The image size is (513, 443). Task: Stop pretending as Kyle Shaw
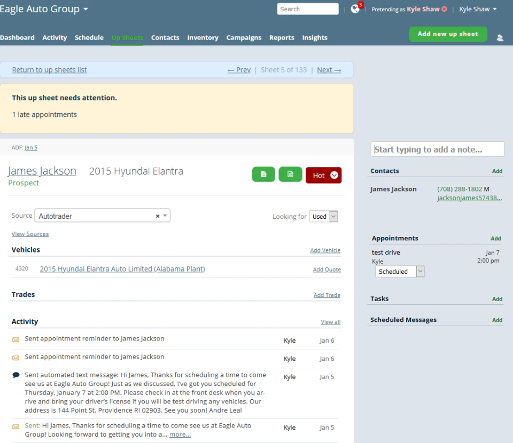pos(444,9)
